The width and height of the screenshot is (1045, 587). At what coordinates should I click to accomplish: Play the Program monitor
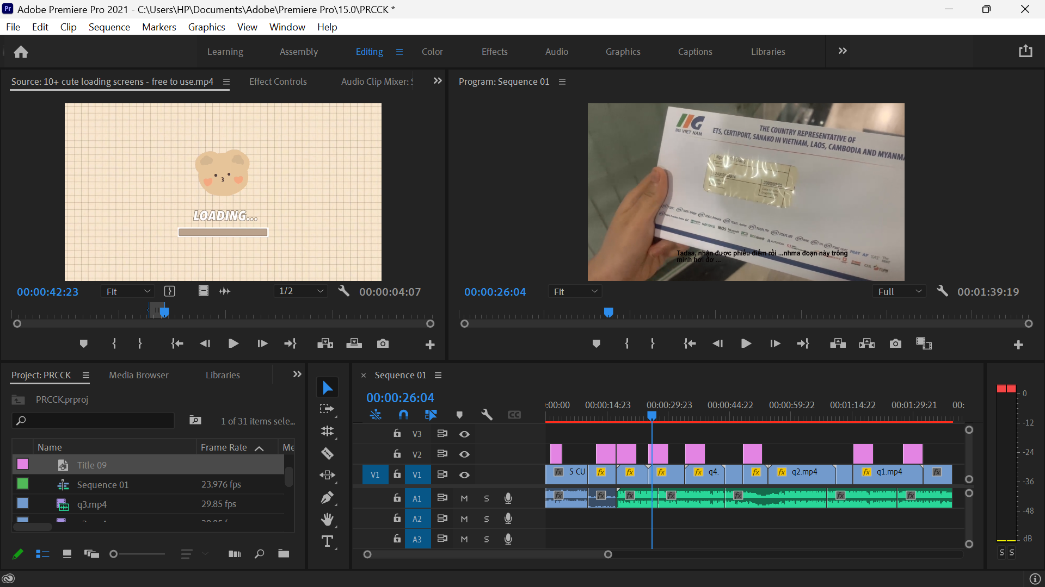point(746,344)
